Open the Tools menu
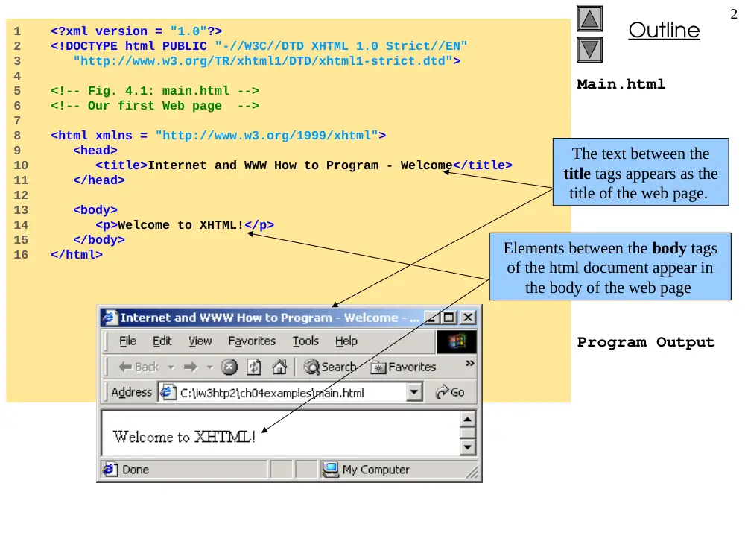Screen dimensions: 745x559 (x=305, y=341)
